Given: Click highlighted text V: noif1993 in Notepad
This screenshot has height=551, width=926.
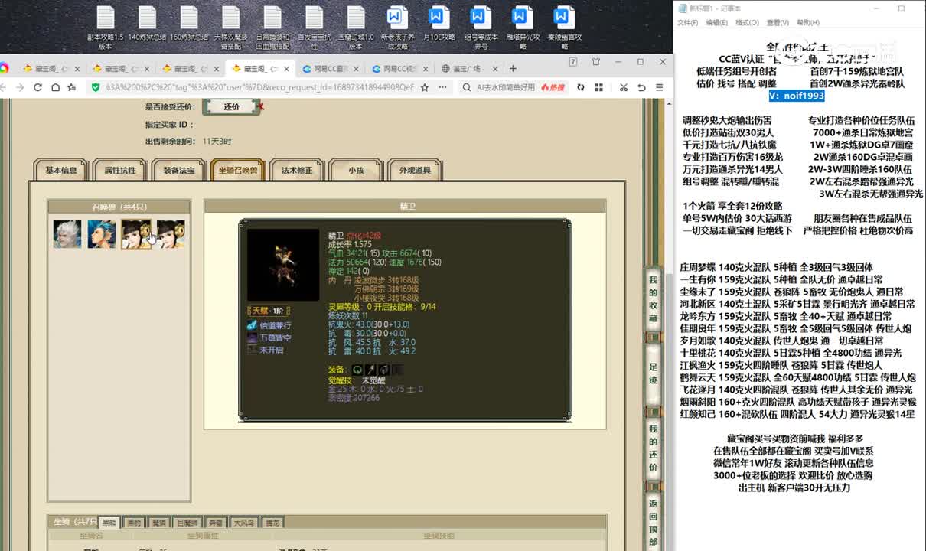Looking at the screenshot, I should (797, 96).
